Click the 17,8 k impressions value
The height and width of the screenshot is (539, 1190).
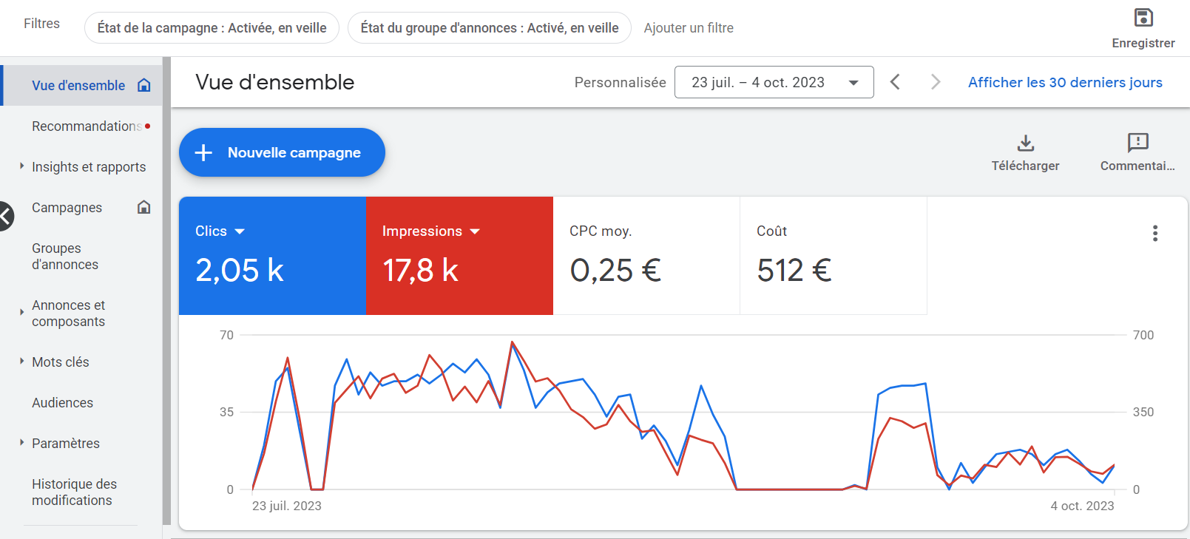pos(420,270)
